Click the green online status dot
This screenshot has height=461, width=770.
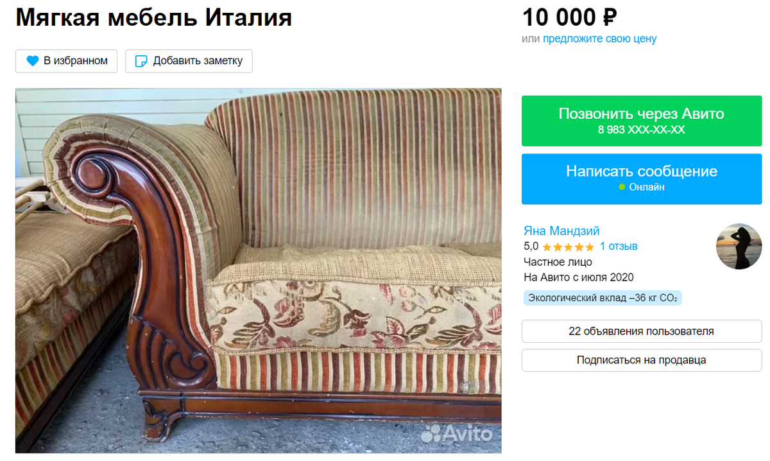click(x=622, y=187)
